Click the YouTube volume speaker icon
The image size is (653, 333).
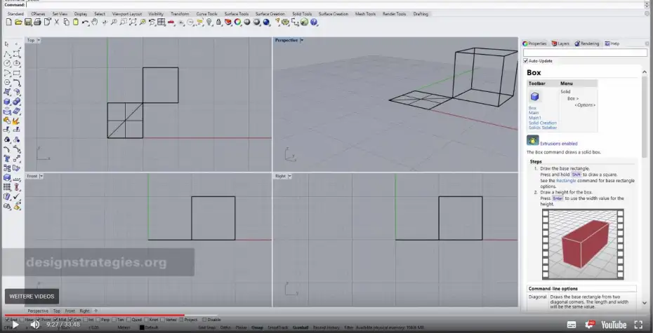pos(35,325)
